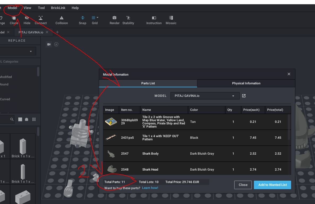Select the Connect tool in toolbar

click(x=41, y=18)
